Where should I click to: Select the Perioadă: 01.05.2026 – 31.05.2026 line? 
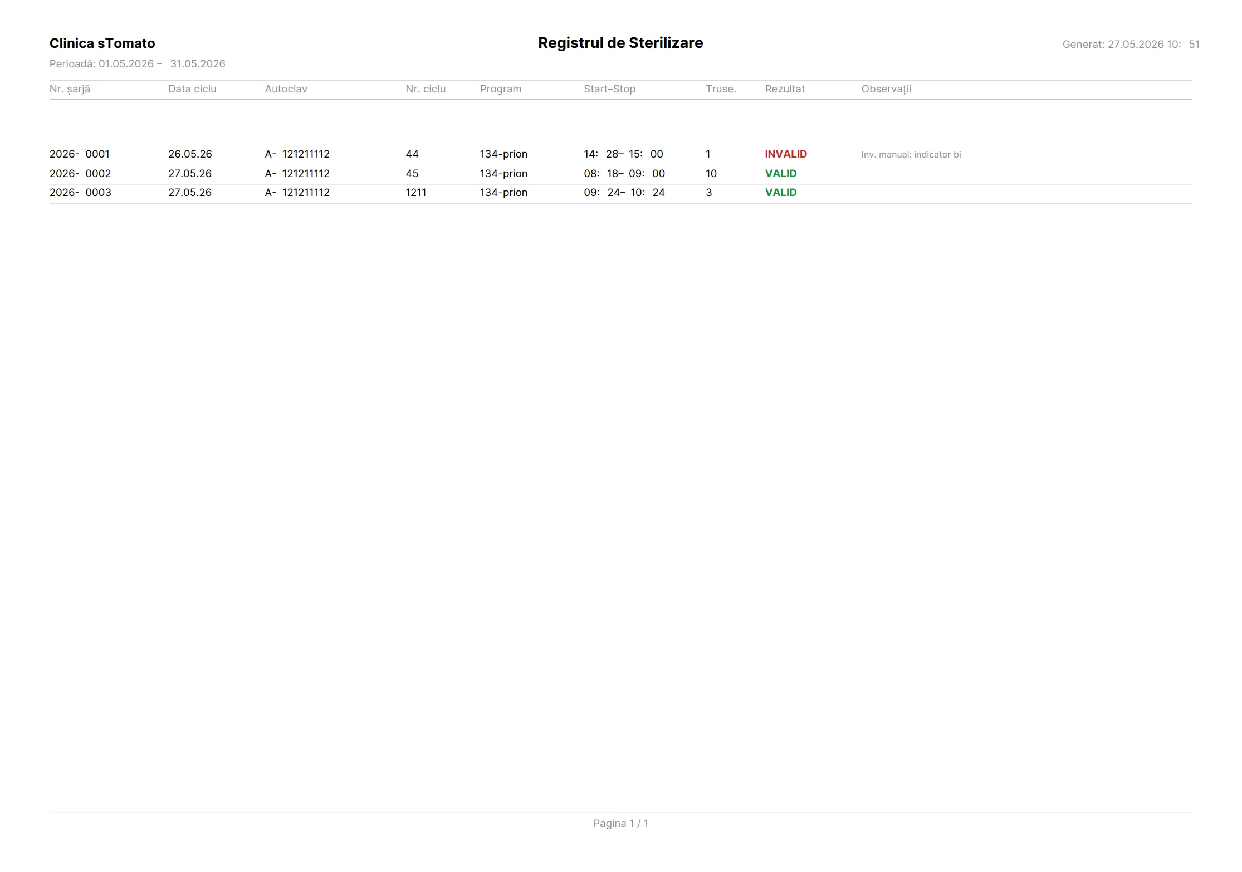(x=137, y=64)
